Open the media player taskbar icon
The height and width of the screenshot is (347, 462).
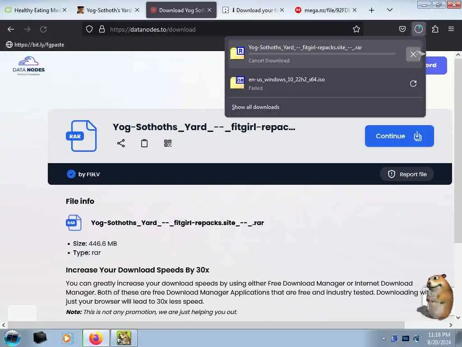click(67, 338)
